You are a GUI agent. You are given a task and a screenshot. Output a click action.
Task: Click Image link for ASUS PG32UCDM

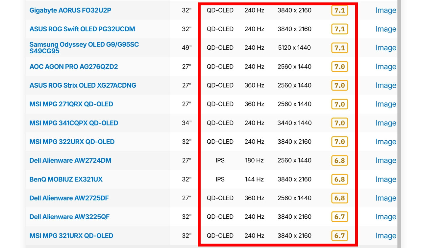pyautogui.click(x=386, y=29)
